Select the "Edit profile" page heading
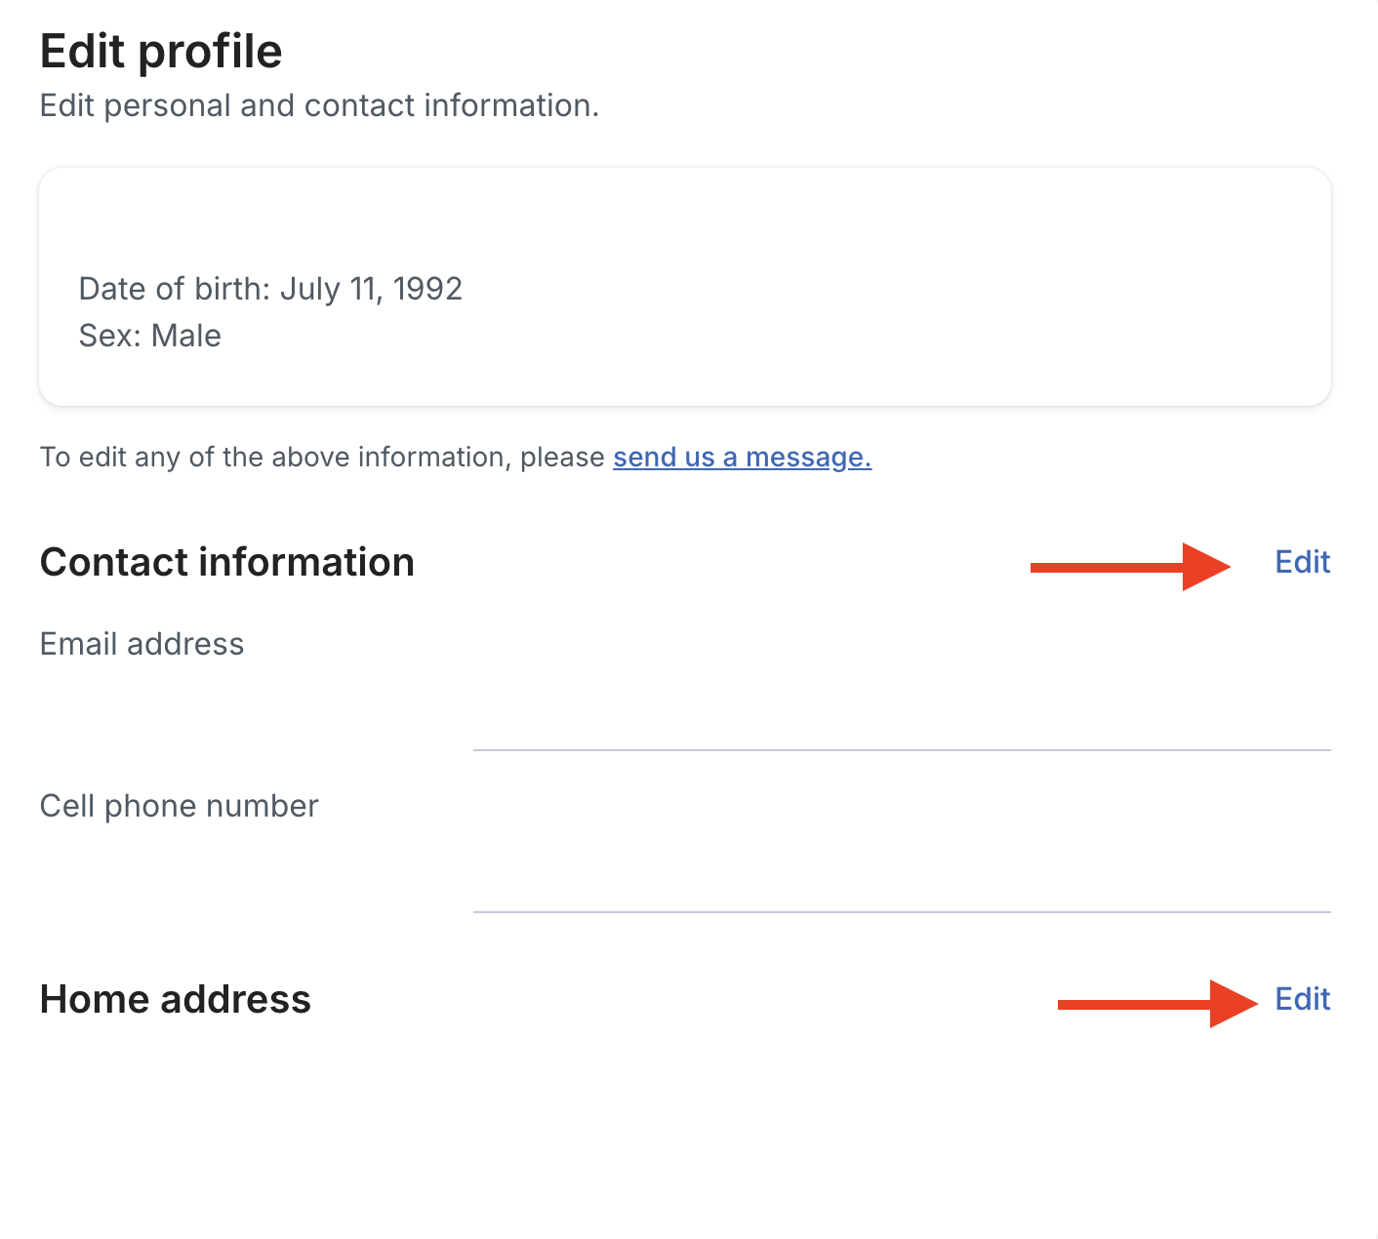 (x=161, y=51)
